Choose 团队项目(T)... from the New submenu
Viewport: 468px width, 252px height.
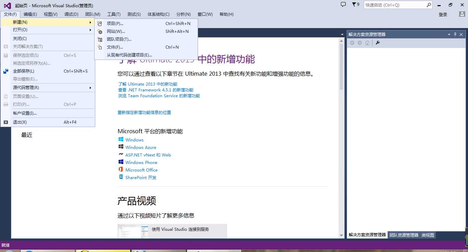146,39
